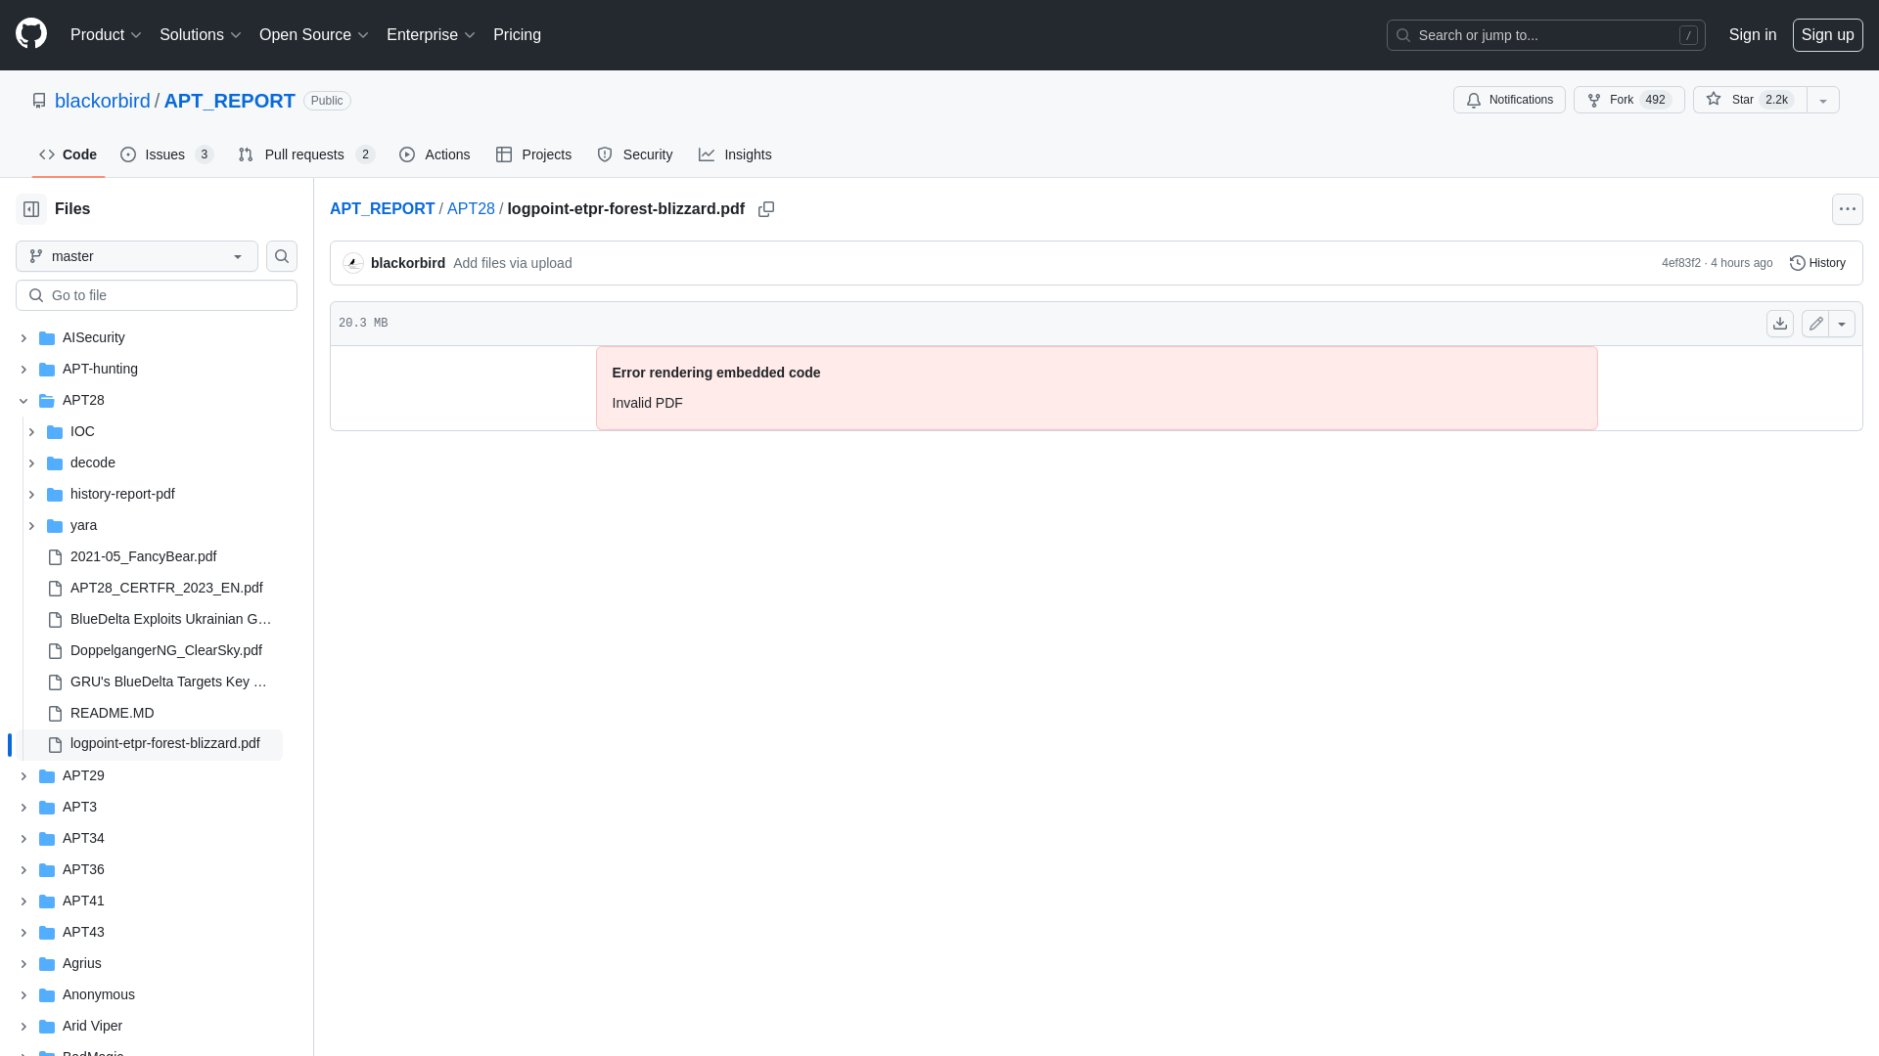
Task: Click the copy path icon next to filename
Action: 766,209
